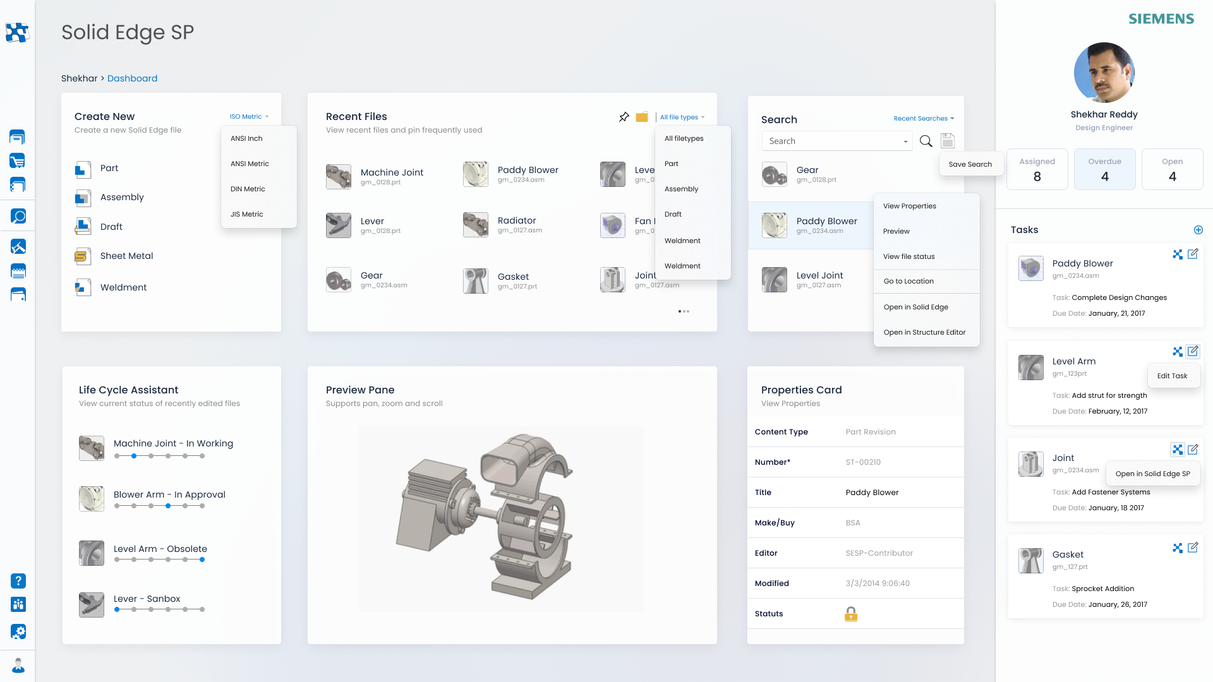Click the Blower Arm lifecycle progress dot
Viewport: 1213px width, 682px height.
point(168,506)
